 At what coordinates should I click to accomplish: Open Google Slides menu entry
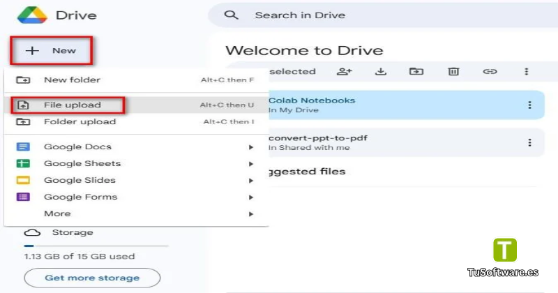tap(136, 180)
